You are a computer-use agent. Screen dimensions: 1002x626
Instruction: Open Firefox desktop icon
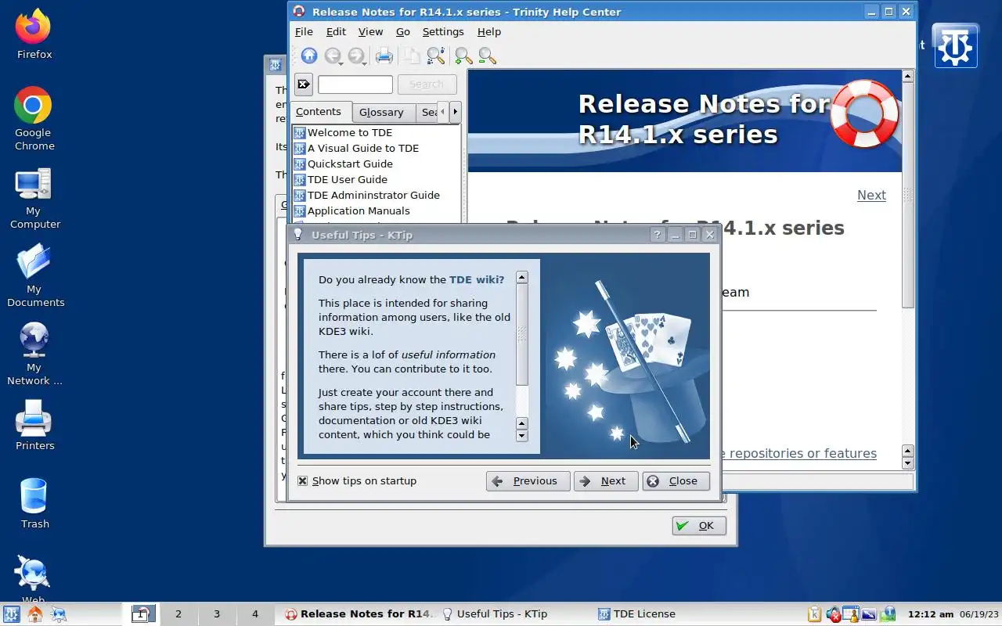tap(33, 28)
